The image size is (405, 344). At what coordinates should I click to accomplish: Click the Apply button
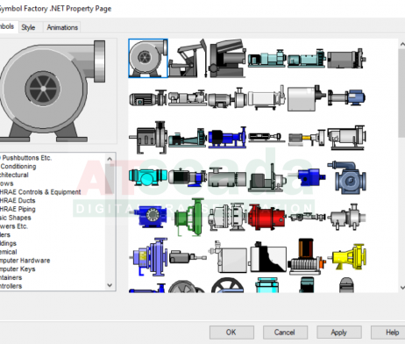(x=339, y=333)
